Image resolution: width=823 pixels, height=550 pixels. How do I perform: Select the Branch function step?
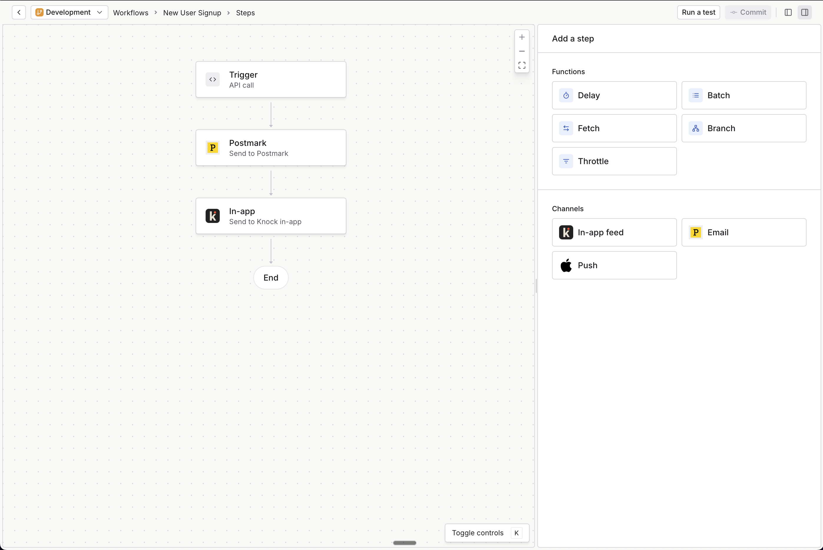(x=743, y=128)
